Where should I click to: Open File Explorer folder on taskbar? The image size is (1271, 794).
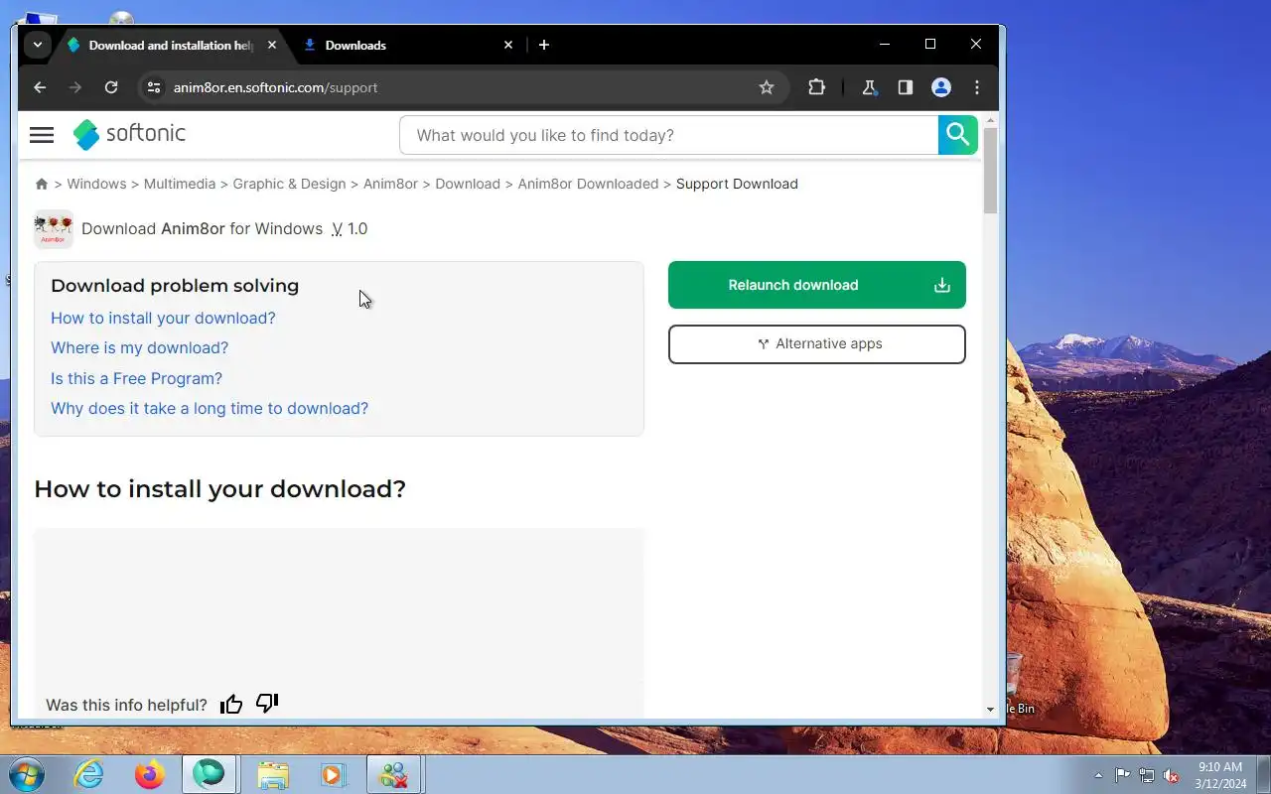(x=272, y=774)
